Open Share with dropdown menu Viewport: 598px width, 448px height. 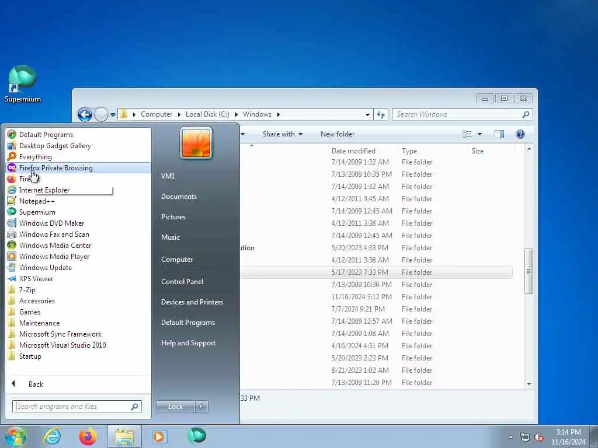point(282,134)
